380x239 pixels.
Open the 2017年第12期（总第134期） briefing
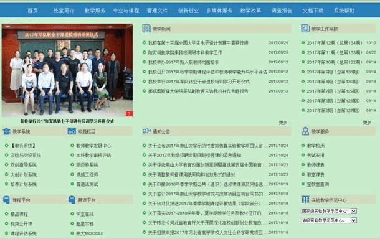click(335, 43)
